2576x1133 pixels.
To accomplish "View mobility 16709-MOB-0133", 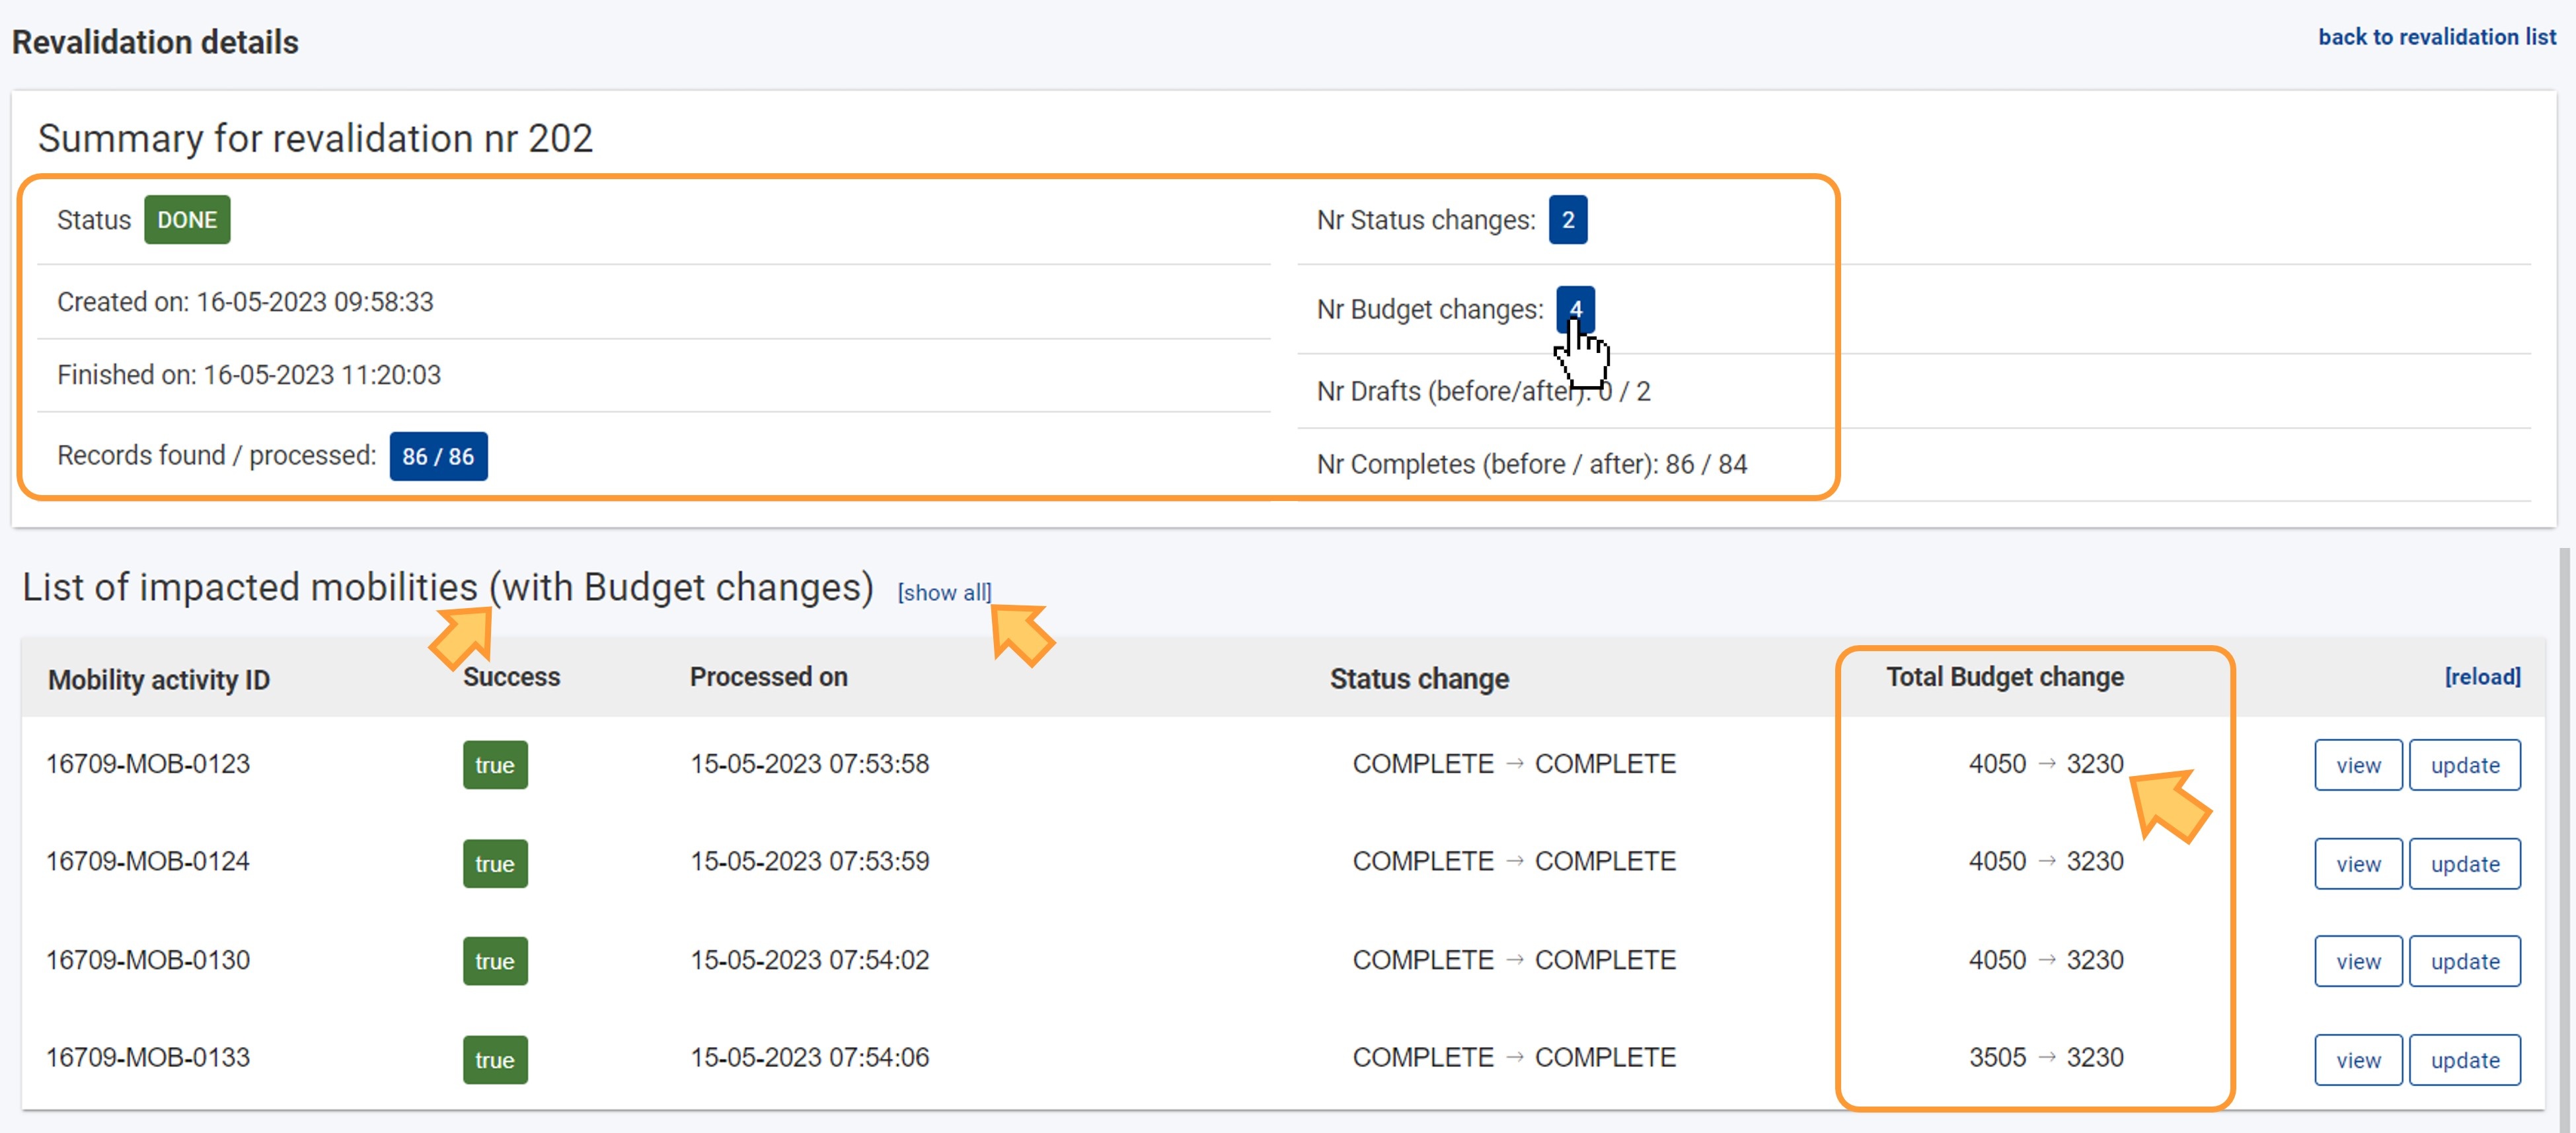I will [2357, 1059].
